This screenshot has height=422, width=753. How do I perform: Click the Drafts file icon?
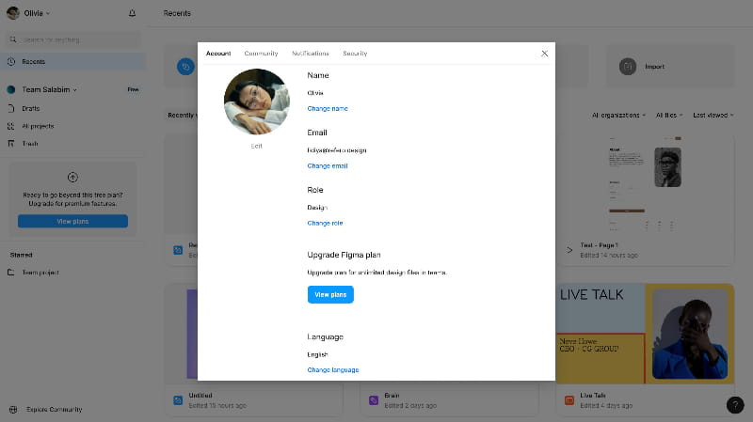(11, 109)
